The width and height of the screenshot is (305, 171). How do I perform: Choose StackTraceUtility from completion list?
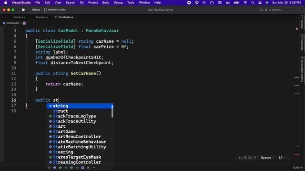[x=80, y=121]
